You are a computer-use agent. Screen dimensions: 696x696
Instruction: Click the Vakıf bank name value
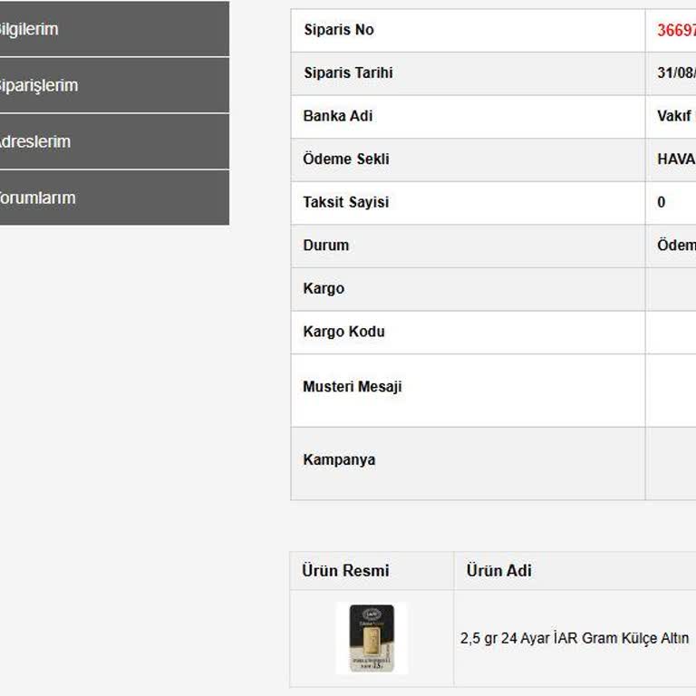(675, 116)
